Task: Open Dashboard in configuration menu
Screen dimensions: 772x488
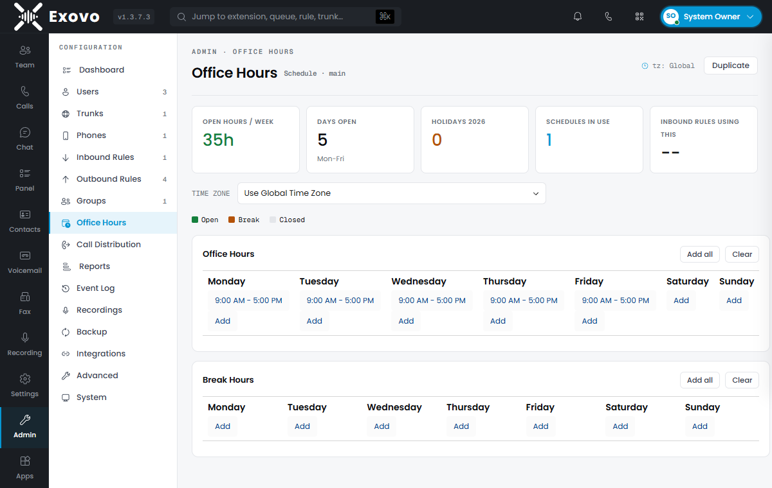Action: pyautogui.click(x=113, y=70)
